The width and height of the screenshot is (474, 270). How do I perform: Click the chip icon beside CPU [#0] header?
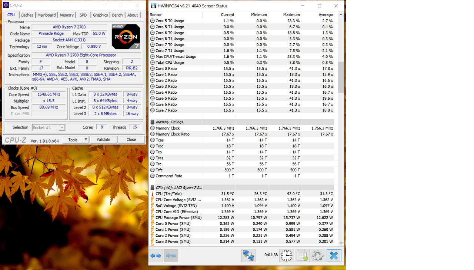(152, 188)
